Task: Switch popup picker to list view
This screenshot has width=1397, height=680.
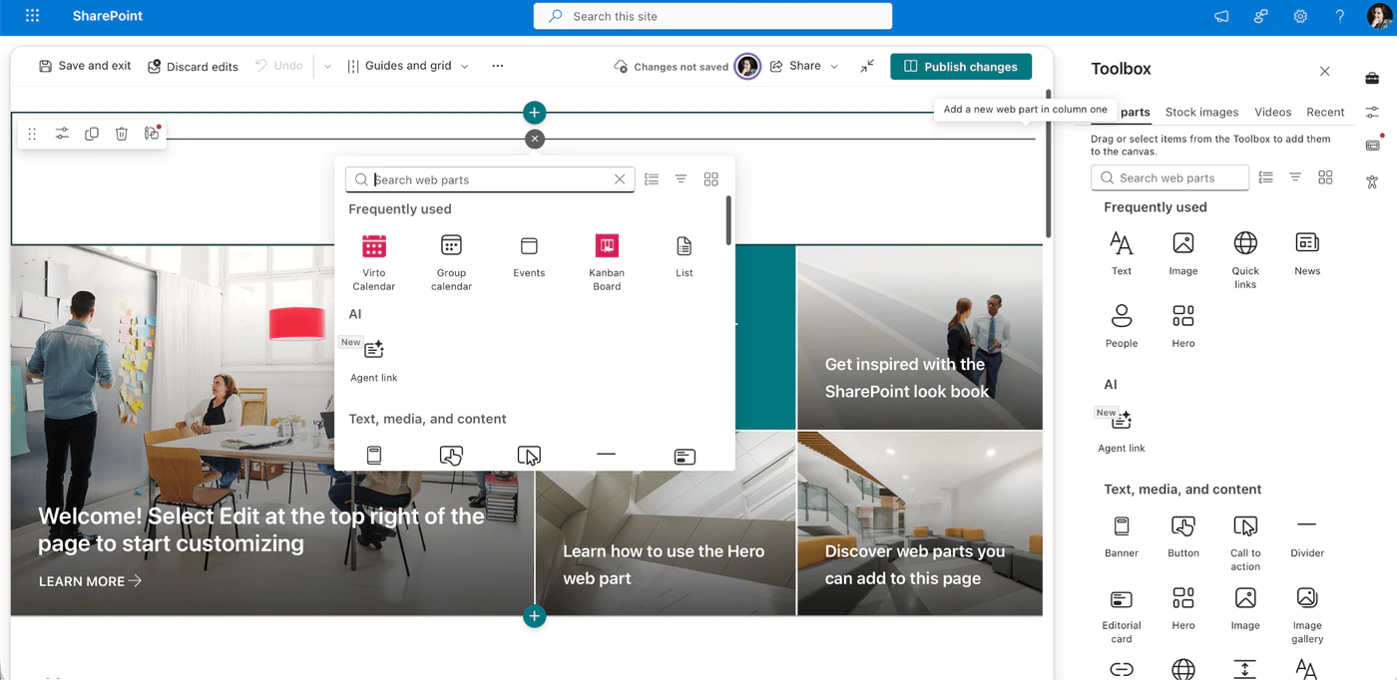Action: point(652,179)
